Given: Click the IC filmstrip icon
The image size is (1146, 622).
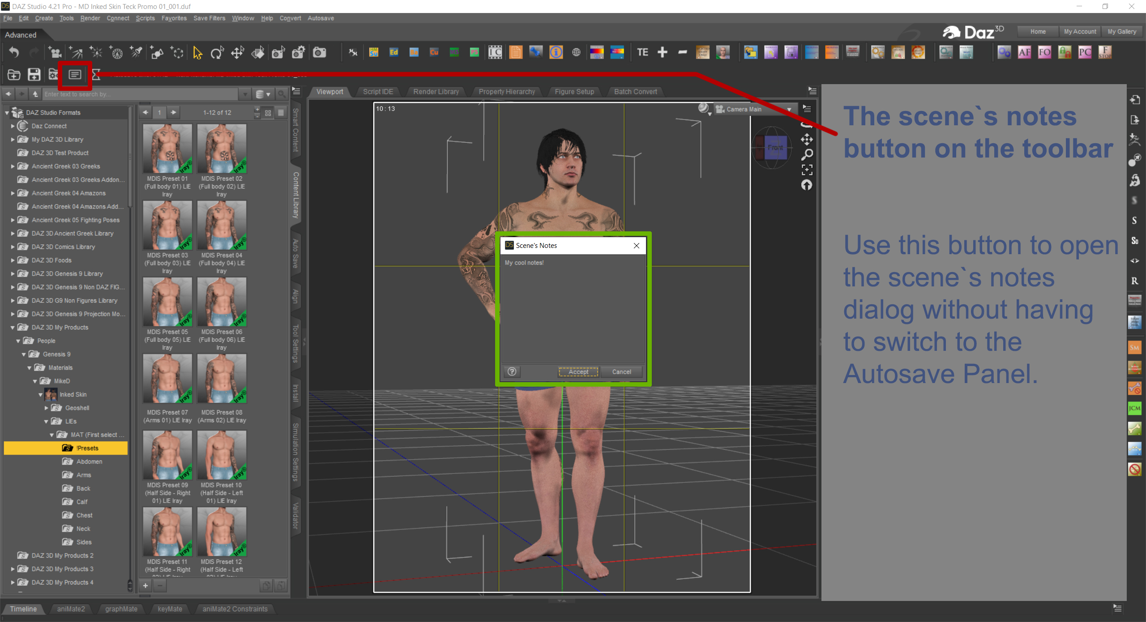Looking at the screenshot, I should click(495, 52).
